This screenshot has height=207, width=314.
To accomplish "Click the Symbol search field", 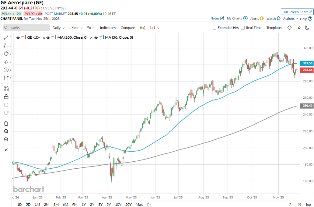I will pyautogui.click(x=26, y=28).
